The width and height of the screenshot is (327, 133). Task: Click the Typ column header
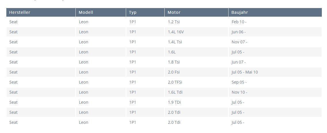coord(133,12)
